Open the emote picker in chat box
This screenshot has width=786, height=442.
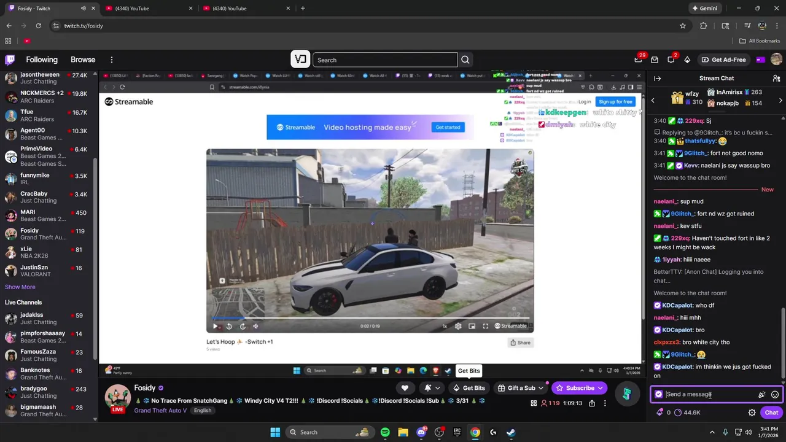[x=775, y=395]
